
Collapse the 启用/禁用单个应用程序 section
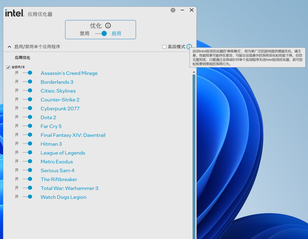click(9, 47)
